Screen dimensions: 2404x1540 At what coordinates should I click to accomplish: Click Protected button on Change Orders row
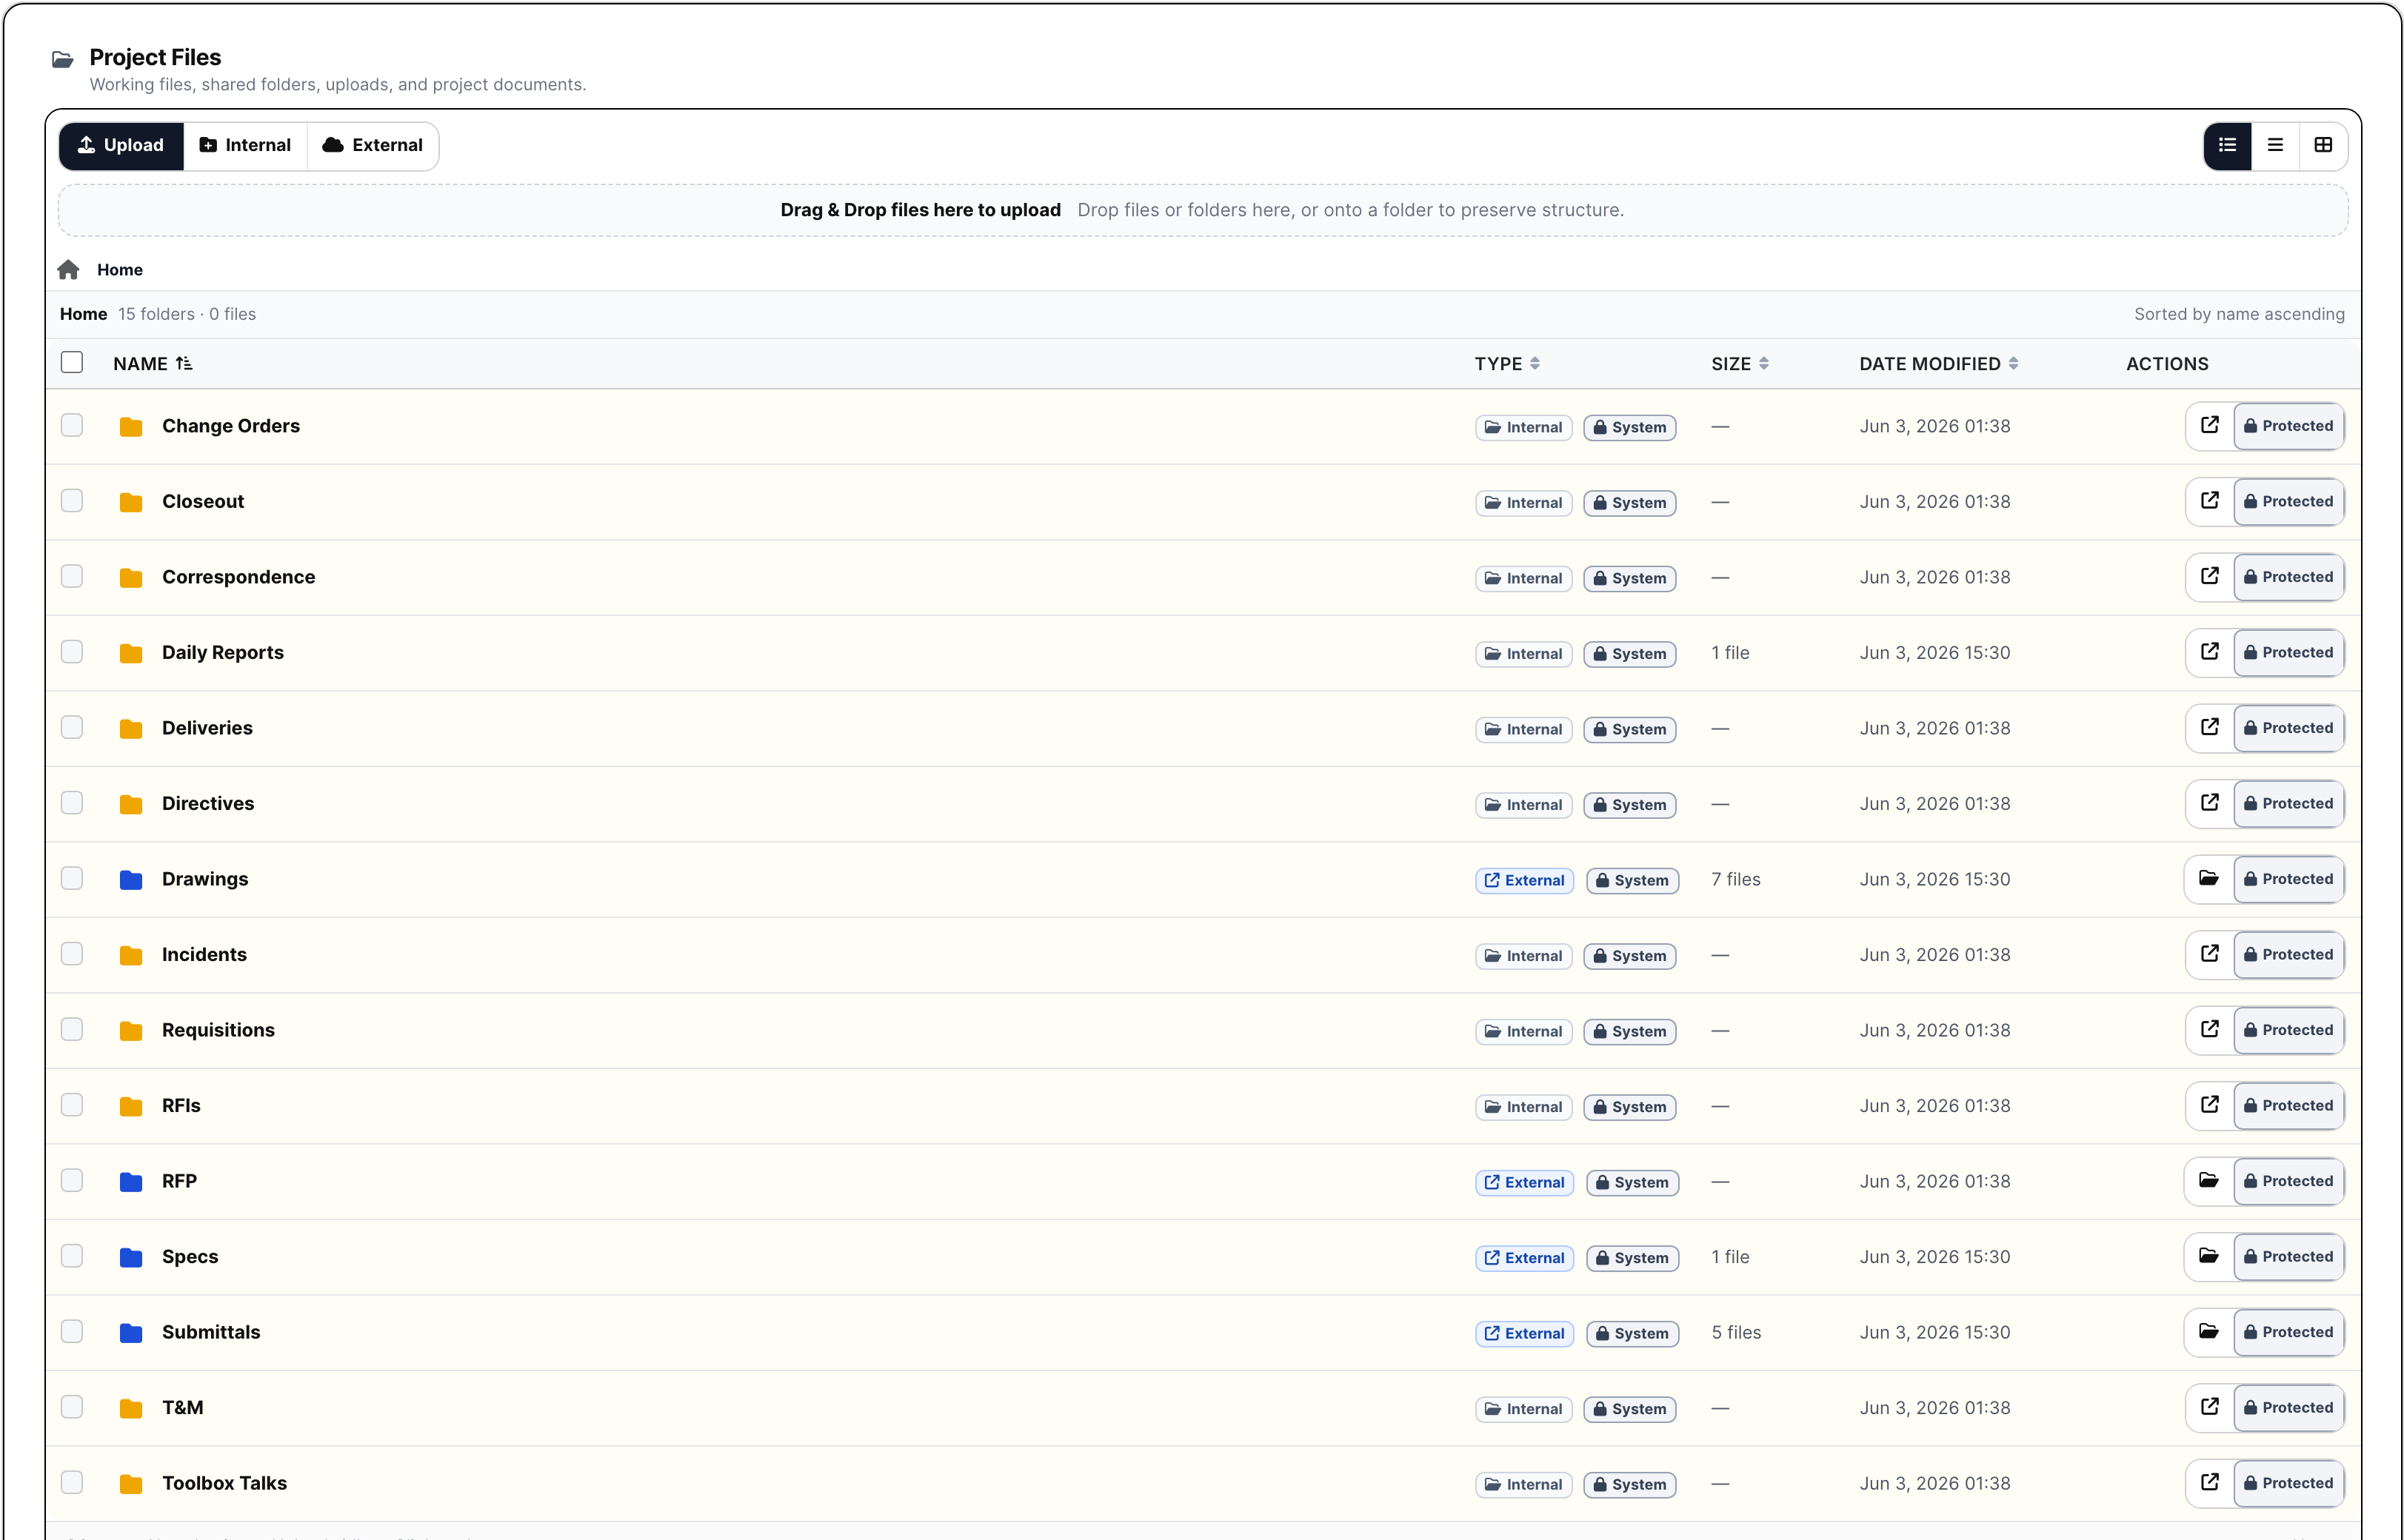pos(2288,426)
